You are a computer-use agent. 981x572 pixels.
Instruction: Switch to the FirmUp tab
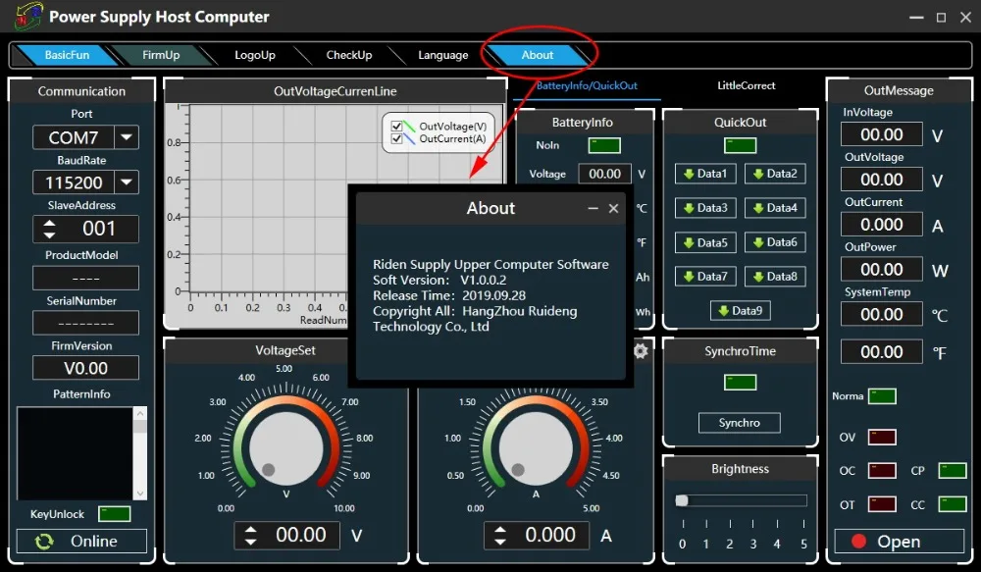click(x=161, y=55)
